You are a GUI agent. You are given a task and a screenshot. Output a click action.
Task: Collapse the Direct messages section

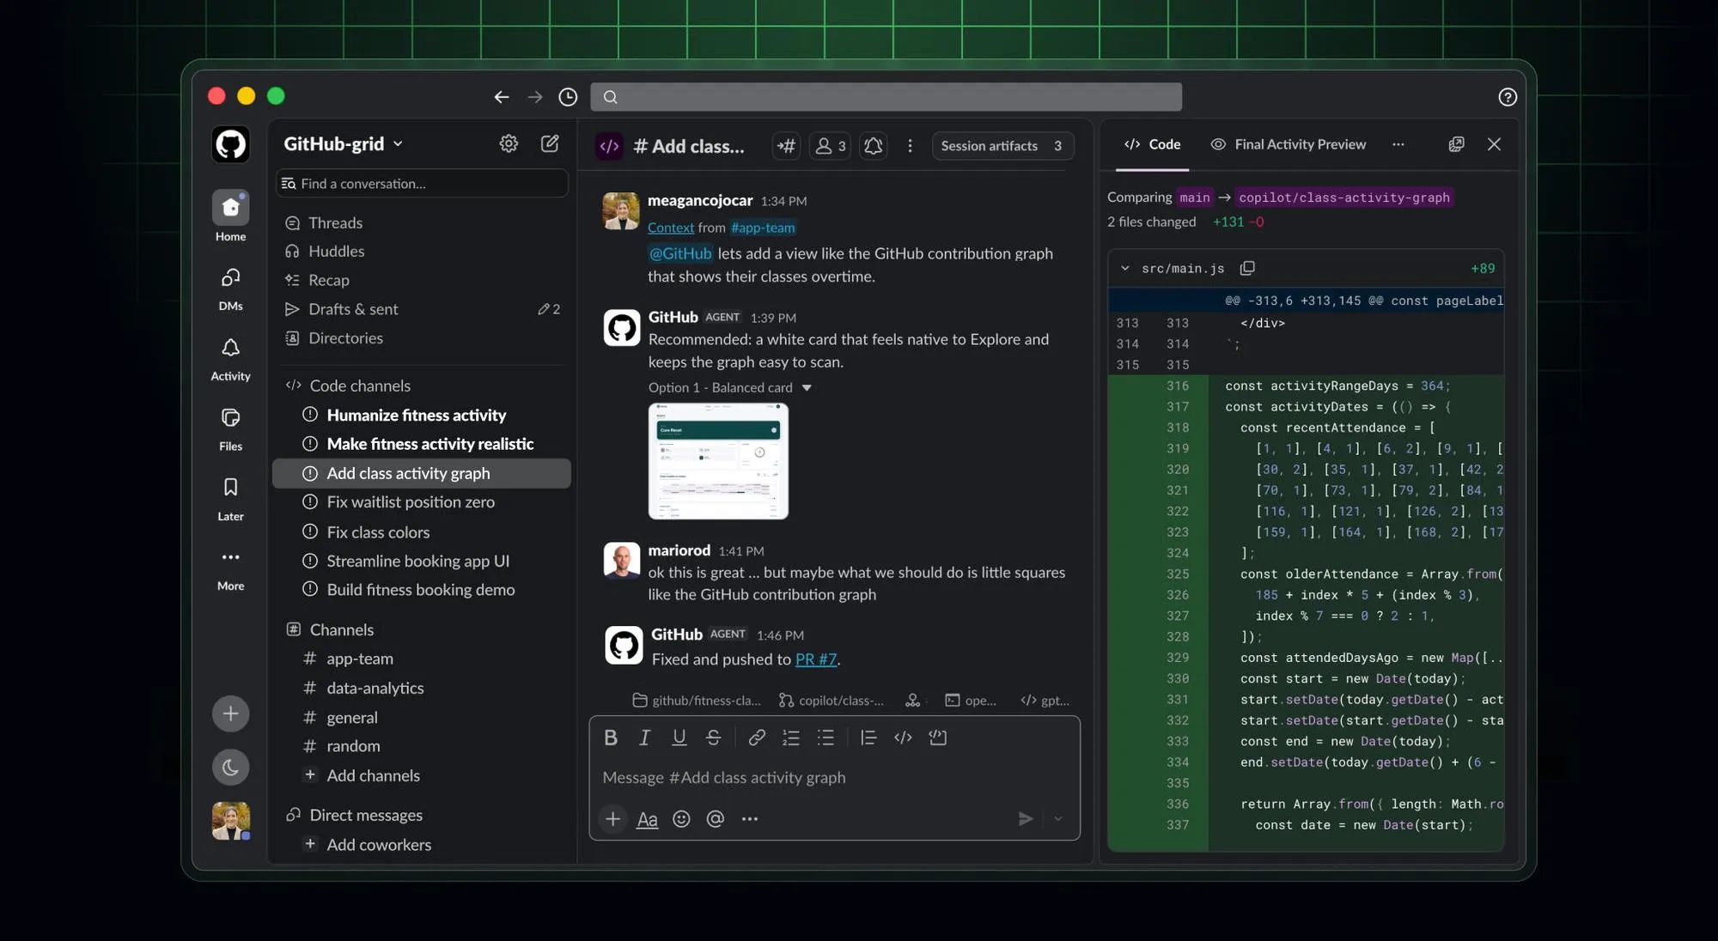tap(366, 815)
